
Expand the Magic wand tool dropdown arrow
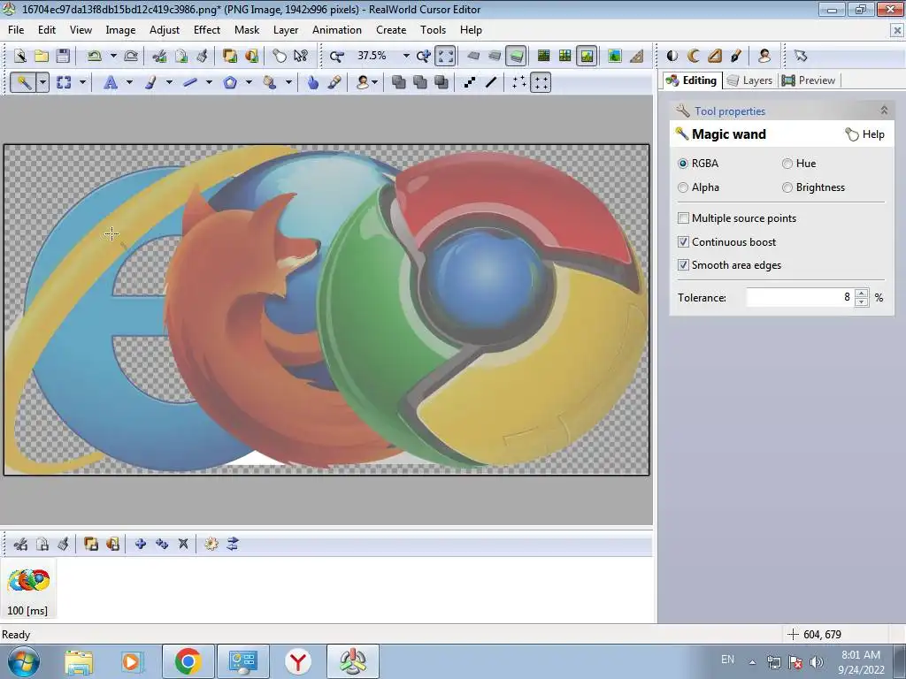tap(42, 82)
